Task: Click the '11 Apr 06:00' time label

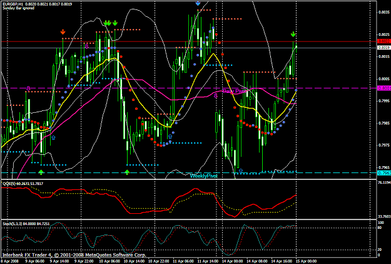Action: [183, 261]
